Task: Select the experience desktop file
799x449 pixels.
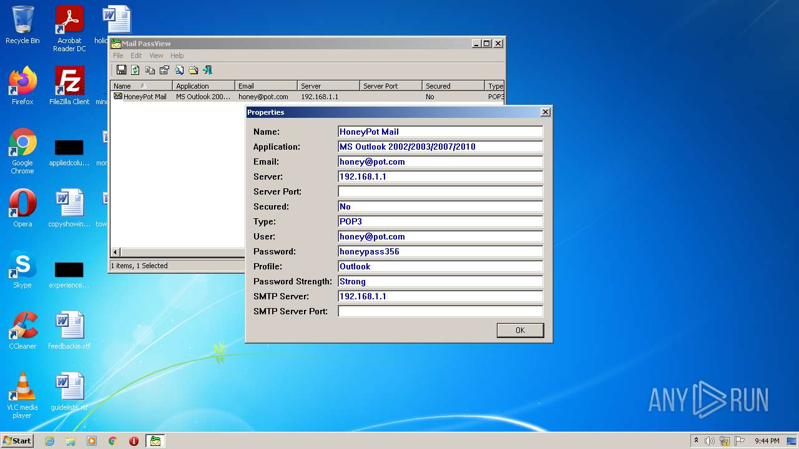Action: point(69,275)
